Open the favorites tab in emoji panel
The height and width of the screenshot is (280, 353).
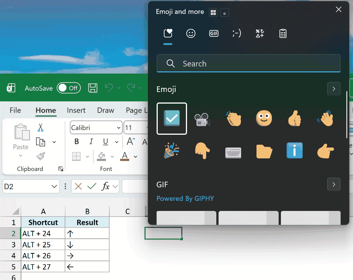[x=168, y=33]
